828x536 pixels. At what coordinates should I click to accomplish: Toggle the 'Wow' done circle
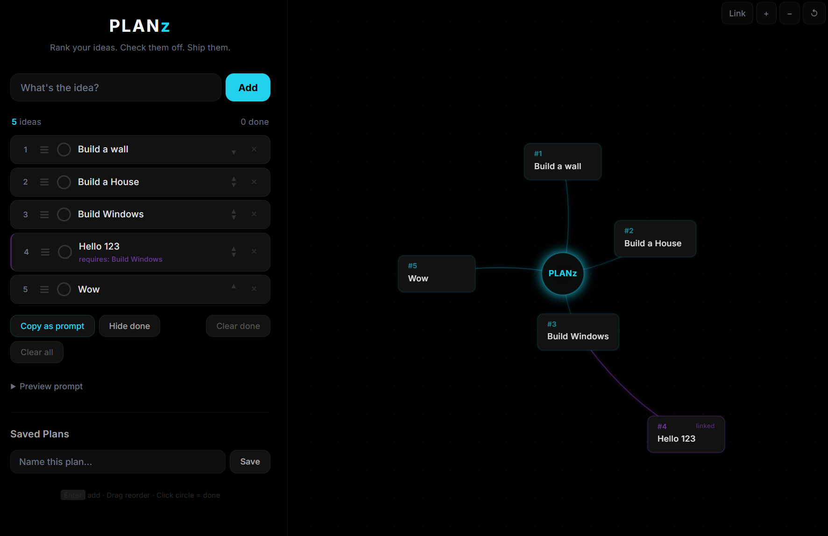[64, 289]
